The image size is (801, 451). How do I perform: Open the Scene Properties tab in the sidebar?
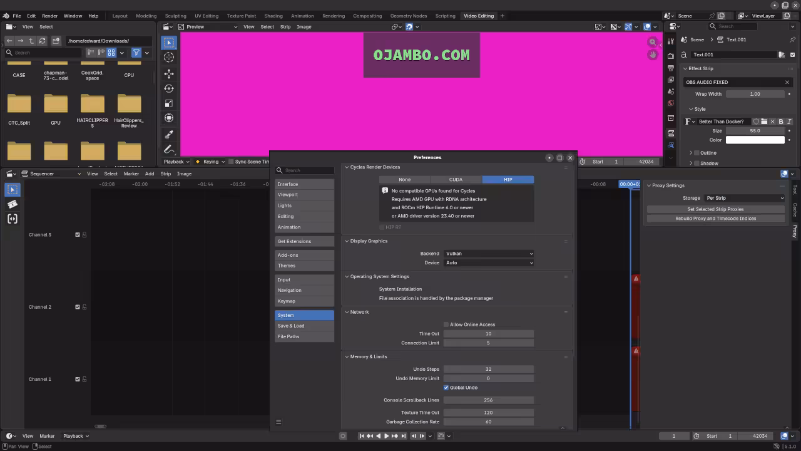[x=670, y=91]
